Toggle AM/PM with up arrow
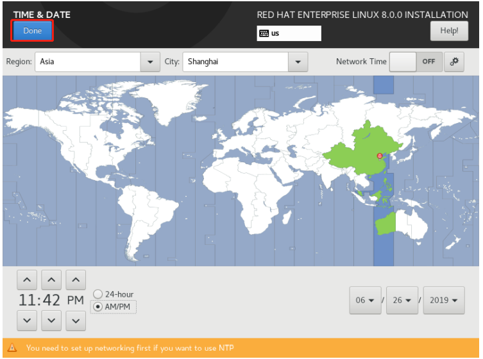Viewport: 483px width, 359px height. point(76,280)
